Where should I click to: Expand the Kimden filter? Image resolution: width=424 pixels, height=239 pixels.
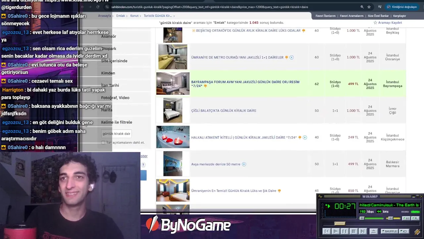(x=108, y=73)
